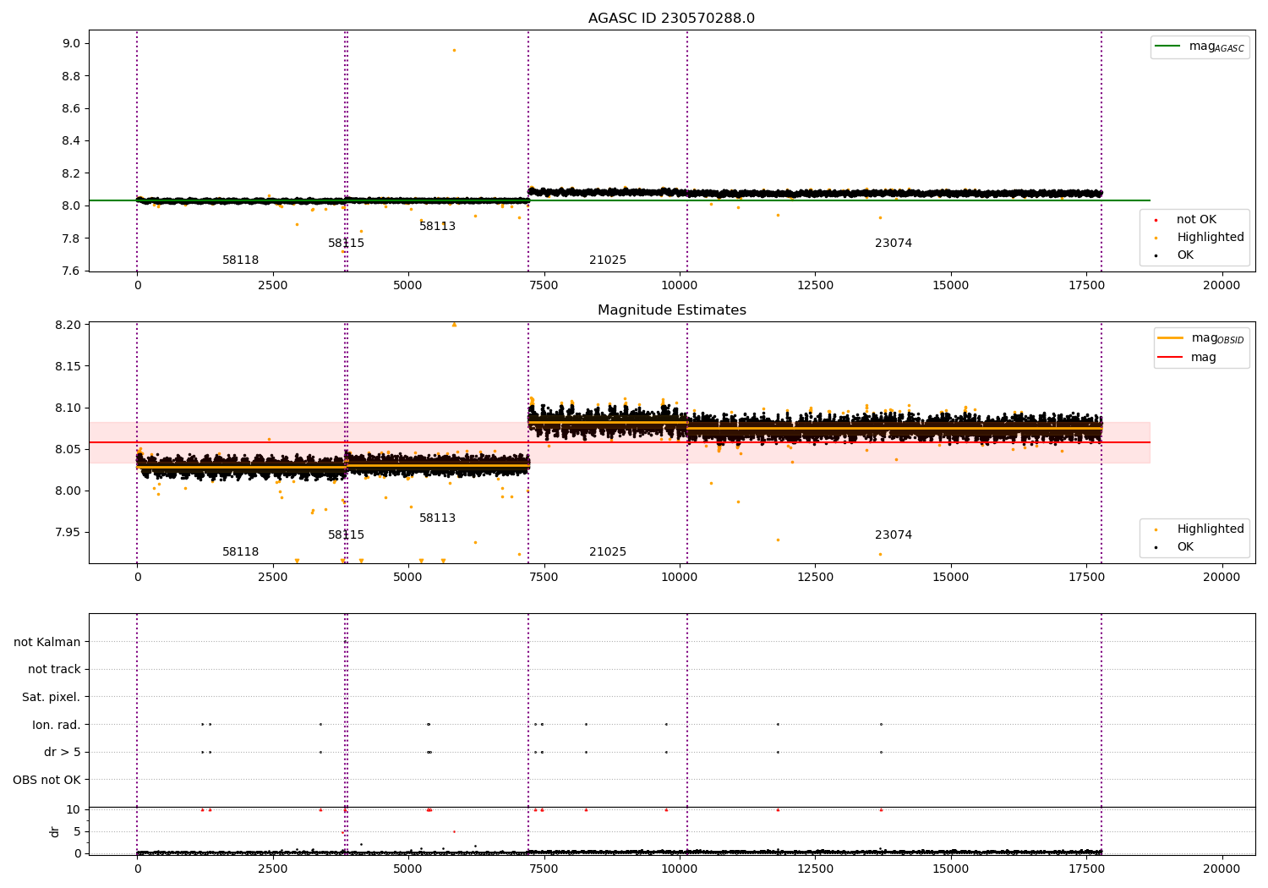
Task: Click the orange outlier point near magnitude 9.0
Action: [x=454, y=50]
